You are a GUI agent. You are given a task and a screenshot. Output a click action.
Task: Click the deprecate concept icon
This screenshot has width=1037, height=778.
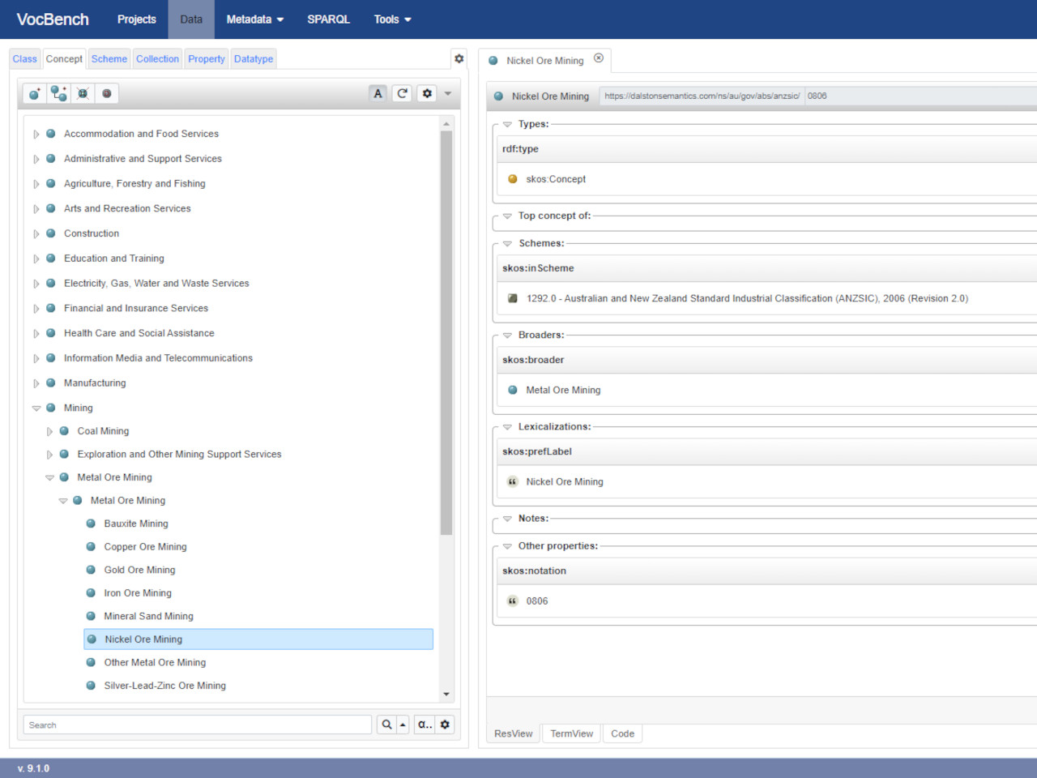pos(106,94)
